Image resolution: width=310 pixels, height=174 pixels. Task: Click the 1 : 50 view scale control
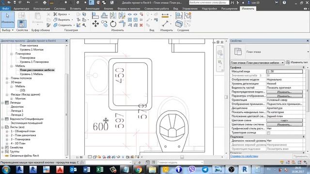tap(79, 157)
